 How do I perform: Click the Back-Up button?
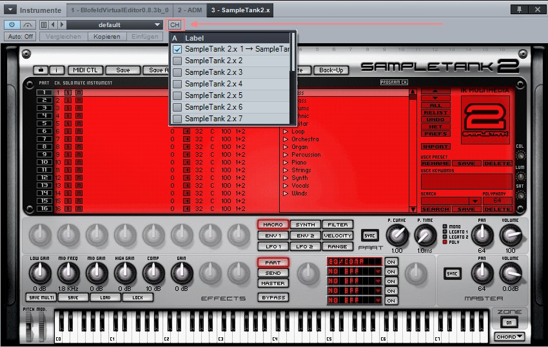click(331, 70)
